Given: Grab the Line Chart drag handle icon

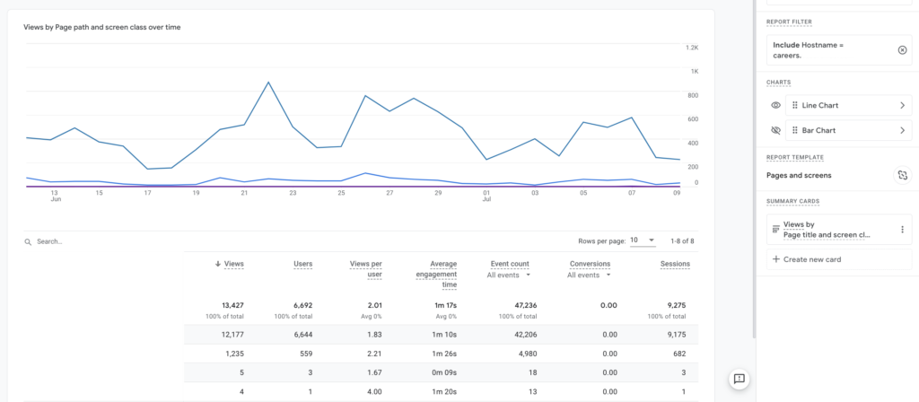Looking at the screenshot, I should pos(795,106).
